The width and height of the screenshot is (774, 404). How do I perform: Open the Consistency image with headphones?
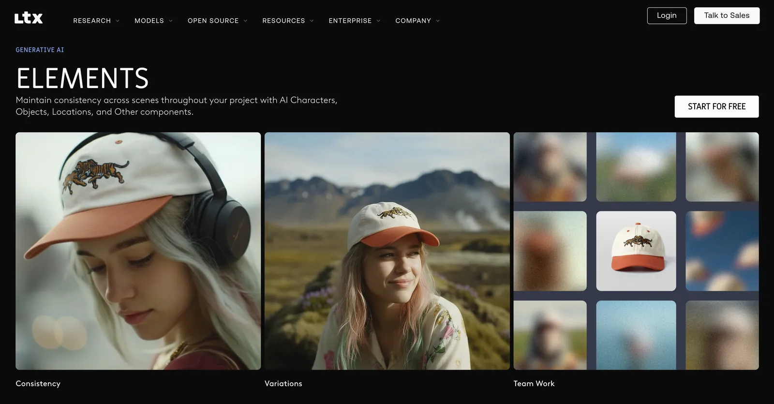pos(138,251)
